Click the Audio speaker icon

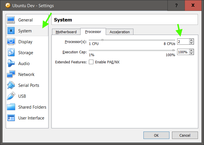[11, 63]
